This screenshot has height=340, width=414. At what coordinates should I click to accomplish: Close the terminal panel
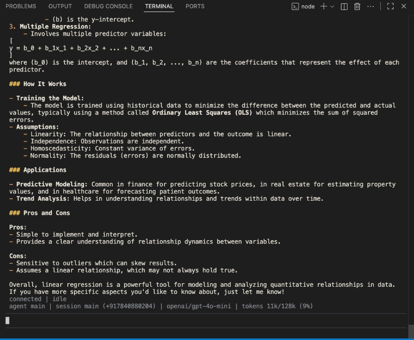404,7
